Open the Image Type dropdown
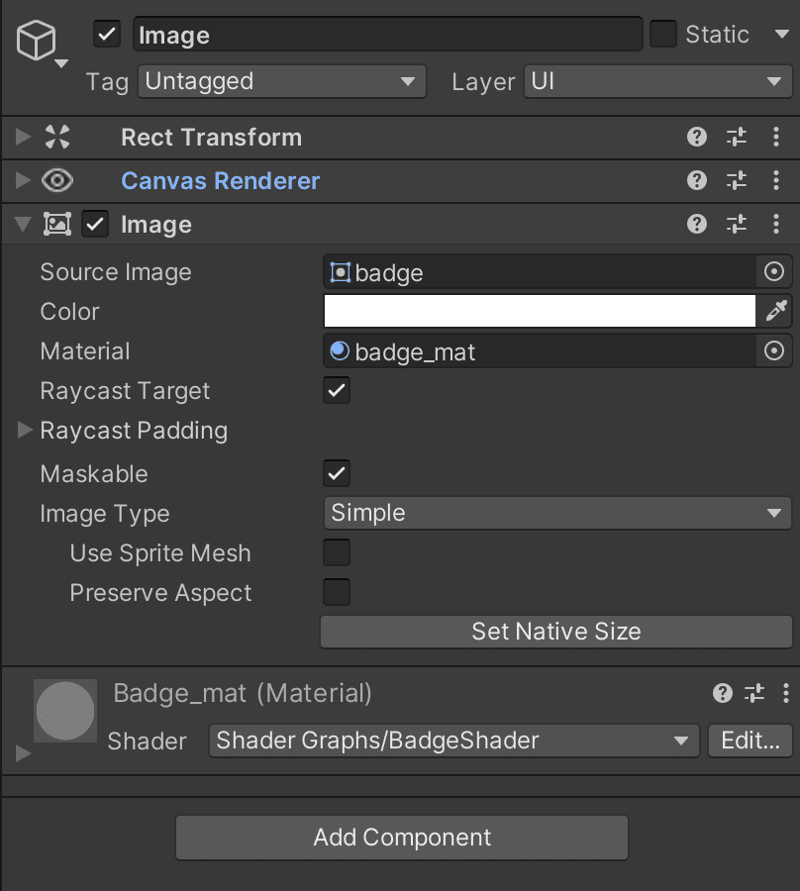This screenshot has height=891, width=800. click(556, 513)
